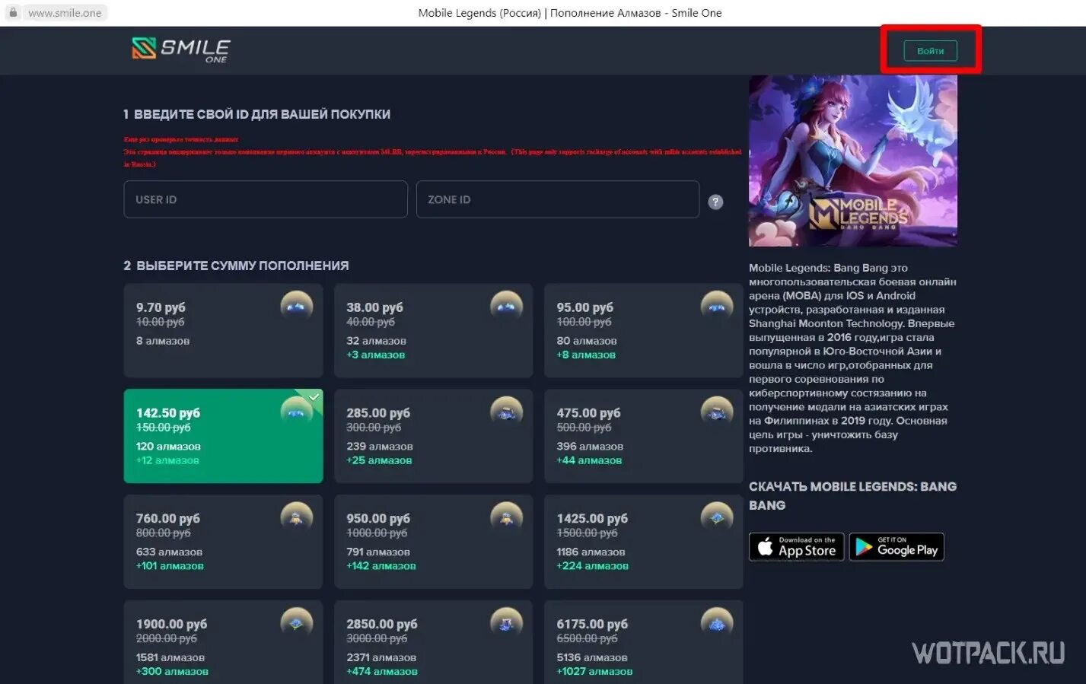Select the 95.00 руб 80 алмазов package

[x=643, y=331]
